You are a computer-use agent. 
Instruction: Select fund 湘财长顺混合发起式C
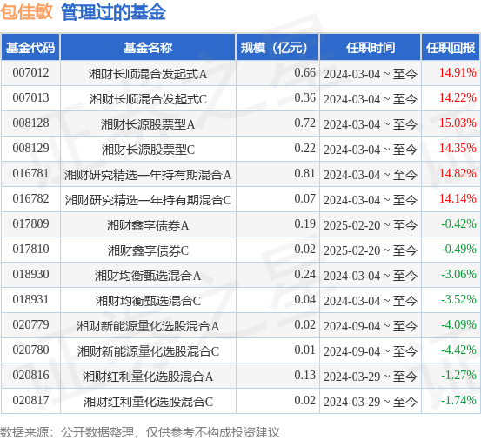pos(148,99)
